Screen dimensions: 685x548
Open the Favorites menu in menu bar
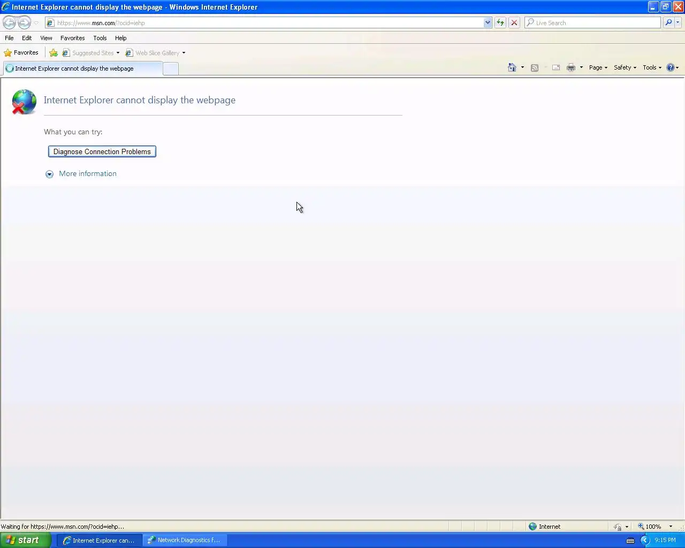click(x=73, y=38)
